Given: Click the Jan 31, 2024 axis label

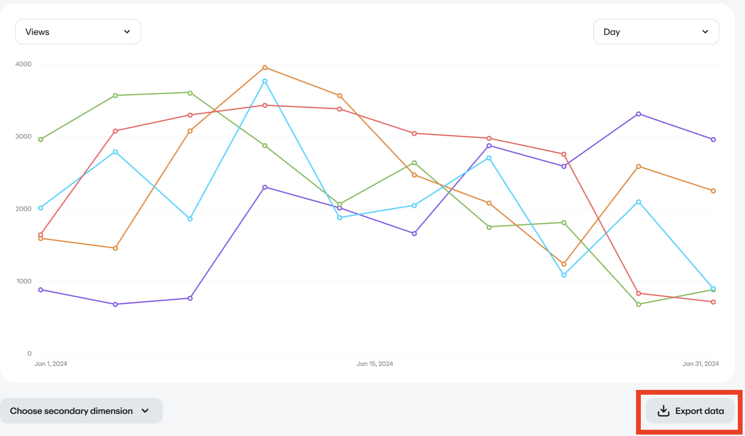Looking at the screenshot, I should coord(700,364).
